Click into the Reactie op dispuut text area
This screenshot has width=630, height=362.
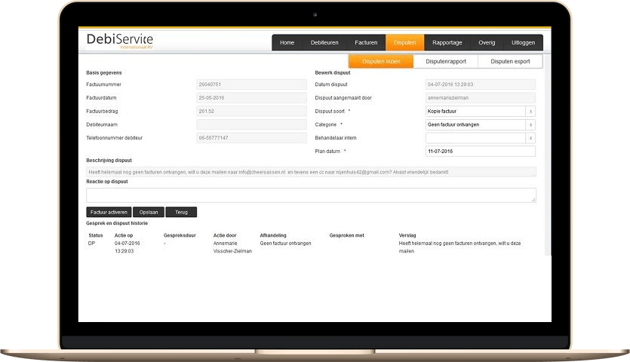pyautogui.click(x=311, y=195)
